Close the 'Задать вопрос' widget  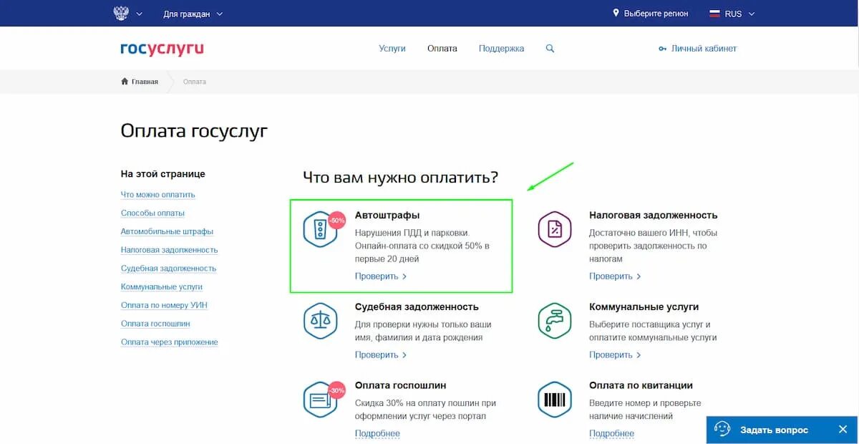pyautogui.click(x=843, y=430)
